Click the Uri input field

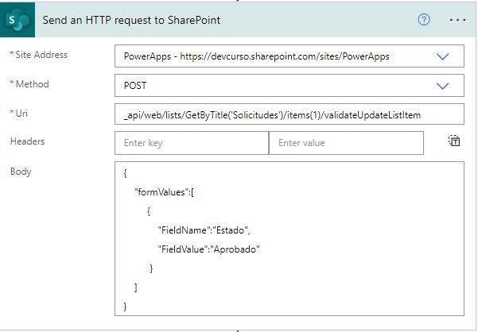290,114
